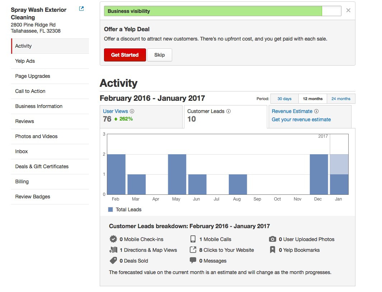Click the '1 Directions & Map Views' text
The height and width of the screenshot is (292, 382).
click(x=148, y=250)
